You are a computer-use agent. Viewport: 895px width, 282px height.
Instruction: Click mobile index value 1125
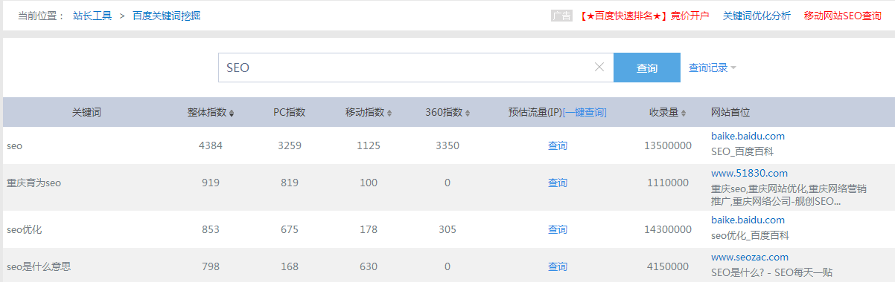(369, 146)
